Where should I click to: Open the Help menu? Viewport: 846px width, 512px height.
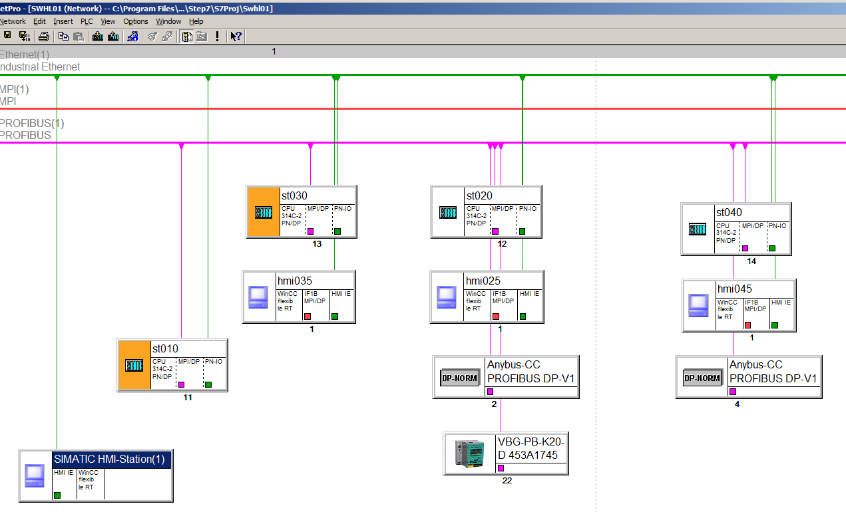(x=196, y=21)
